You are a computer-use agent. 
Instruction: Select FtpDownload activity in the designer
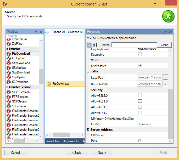tap(65, 84)
